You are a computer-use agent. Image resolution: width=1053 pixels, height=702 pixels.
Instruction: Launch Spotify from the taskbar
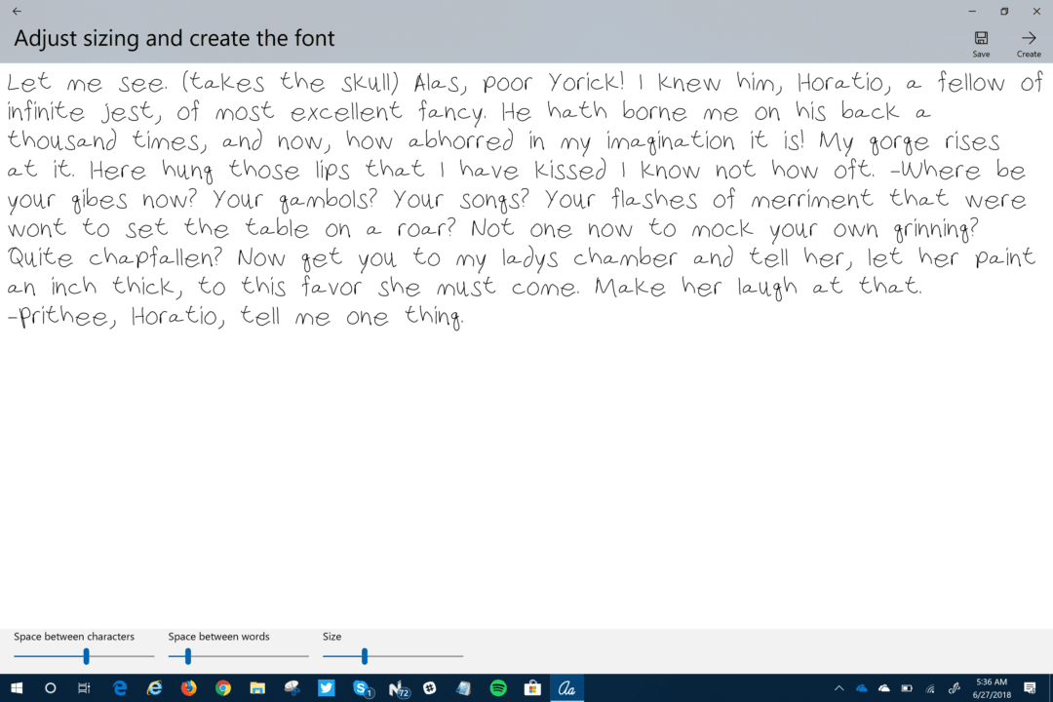tap(499, 688)
